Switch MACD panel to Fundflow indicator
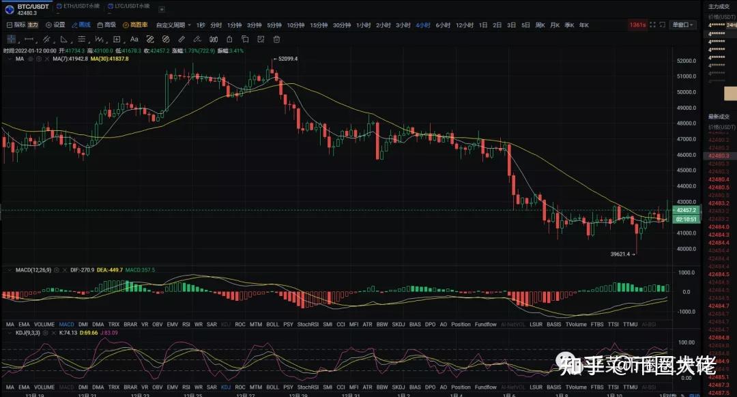Screen dimensions: 737x397 click(486, 324)
